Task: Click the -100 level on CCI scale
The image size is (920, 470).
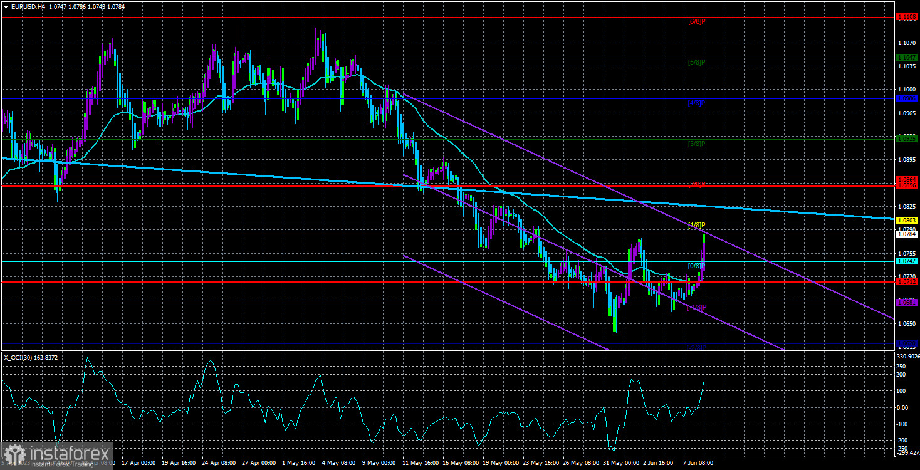Action: (x=903, y=424)
